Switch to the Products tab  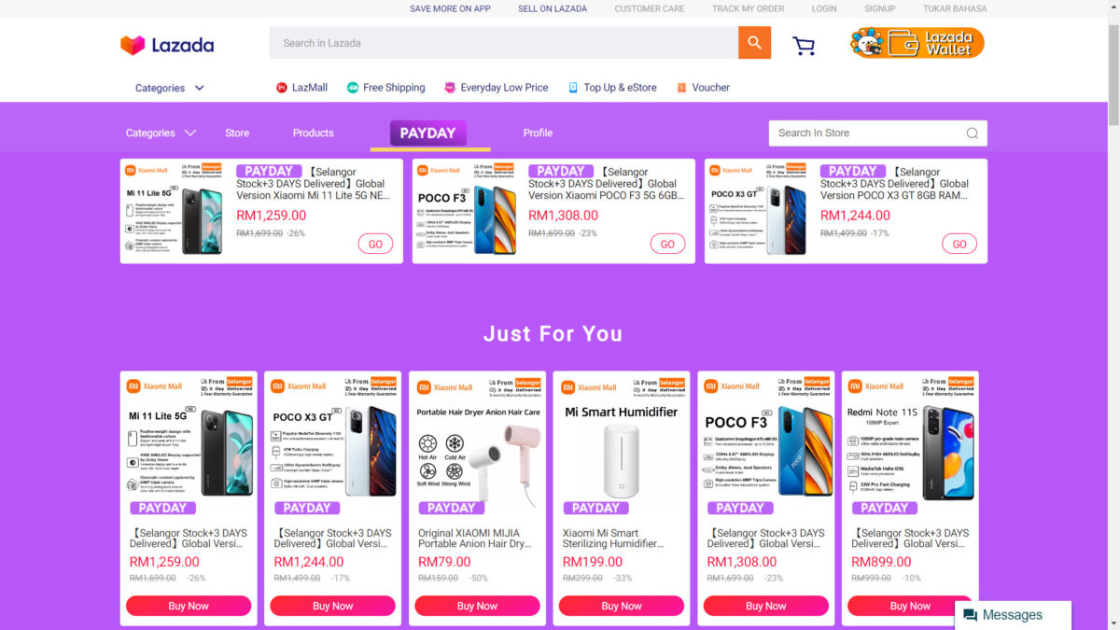tap(314, 133)
